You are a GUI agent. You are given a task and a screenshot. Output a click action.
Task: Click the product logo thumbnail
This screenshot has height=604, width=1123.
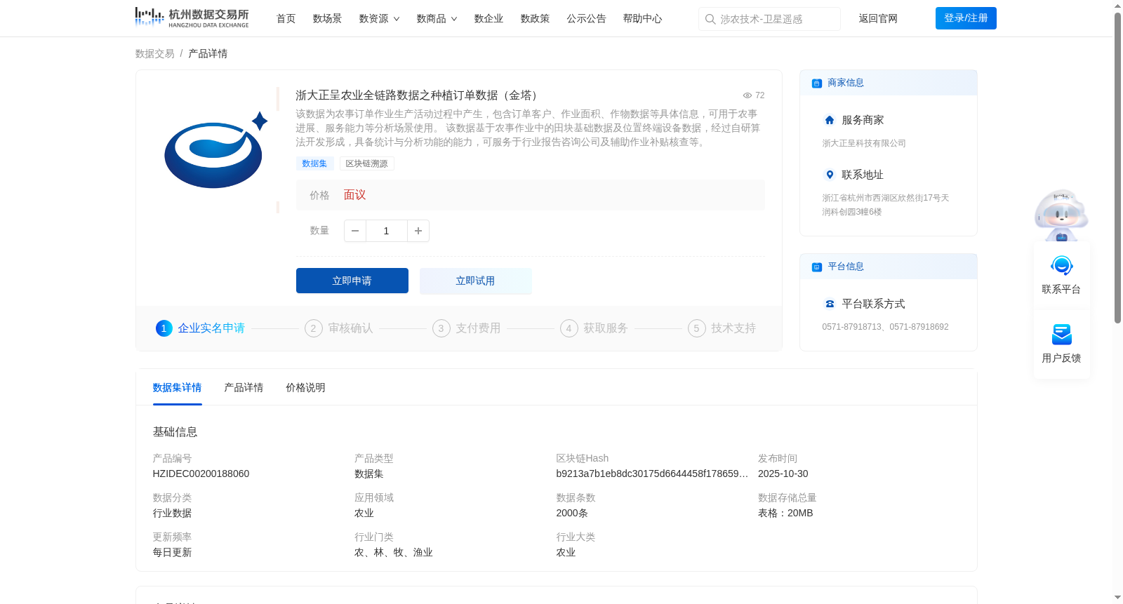(x=216, y=150)
